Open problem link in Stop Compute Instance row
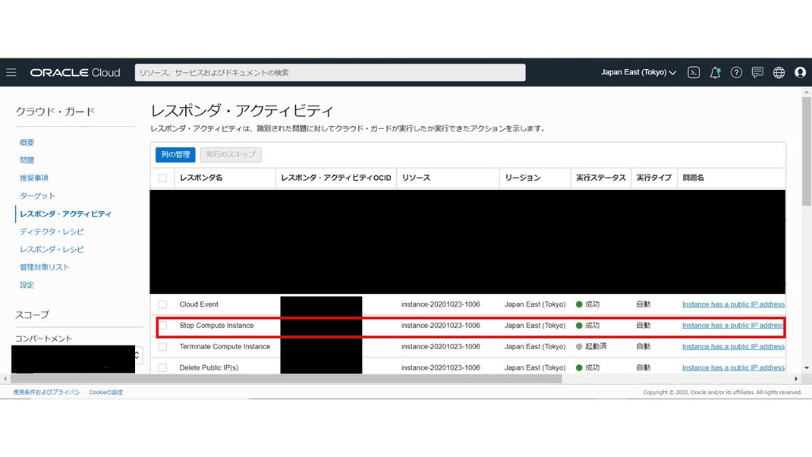This screenshot has height=457, width=812. click(733, 326)
